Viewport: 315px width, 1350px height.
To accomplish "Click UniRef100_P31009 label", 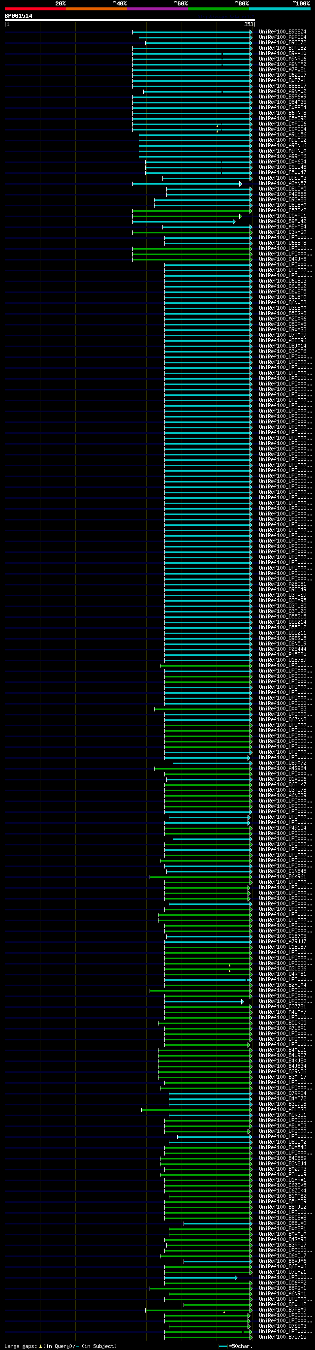I will 283,1174.
